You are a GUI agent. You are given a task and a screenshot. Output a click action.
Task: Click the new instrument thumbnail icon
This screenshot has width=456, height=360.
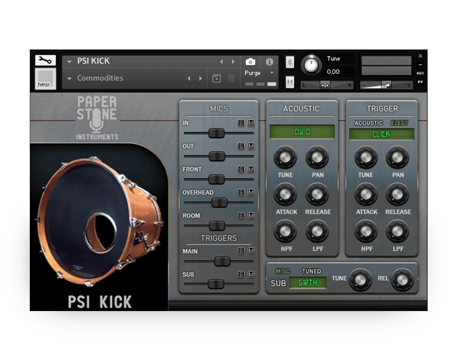[x=46, y=79]
